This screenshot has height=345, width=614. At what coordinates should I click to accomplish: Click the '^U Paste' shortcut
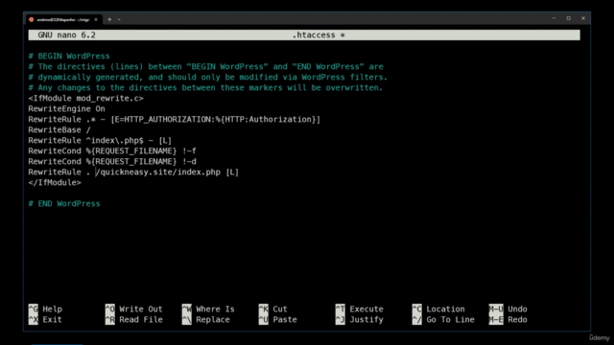tap(277, 319)
